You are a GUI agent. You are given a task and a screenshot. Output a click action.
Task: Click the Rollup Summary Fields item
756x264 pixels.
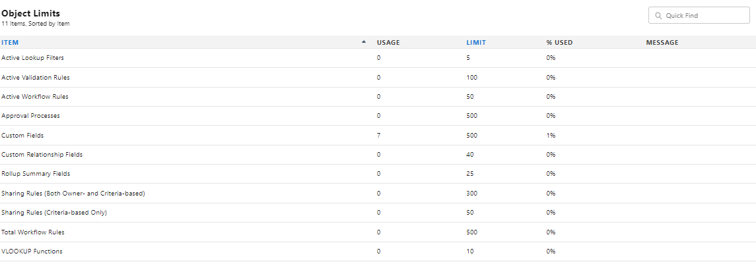point(36,174)
